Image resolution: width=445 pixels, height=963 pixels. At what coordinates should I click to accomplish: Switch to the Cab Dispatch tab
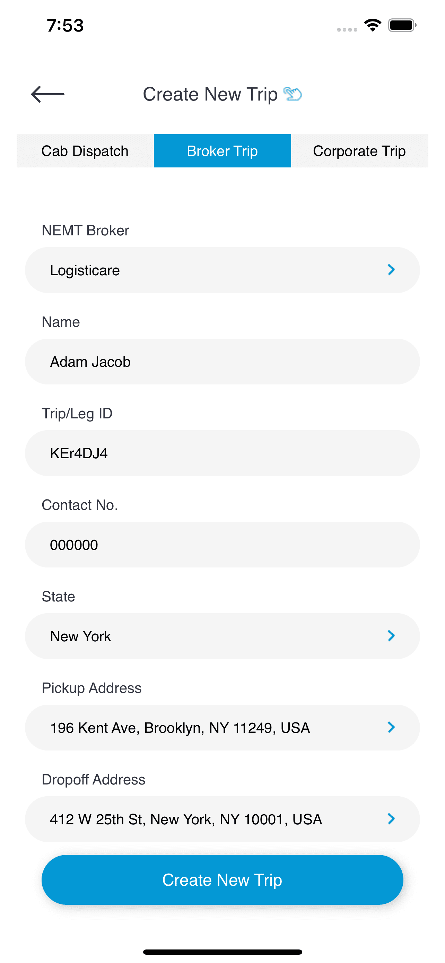(x=85, y=151)
